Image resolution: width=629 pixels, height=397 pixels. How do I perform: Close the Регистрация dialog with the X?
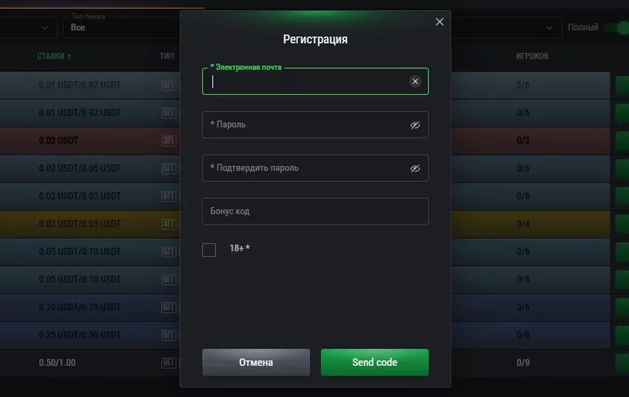pyautogui.click(x=440, y=22)
